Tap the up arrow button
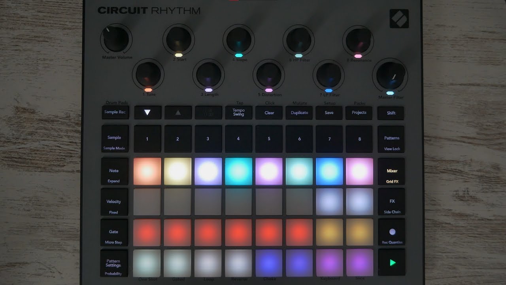Image resolution: width=506 pixels, height=285 pixels. pos(178,112)
